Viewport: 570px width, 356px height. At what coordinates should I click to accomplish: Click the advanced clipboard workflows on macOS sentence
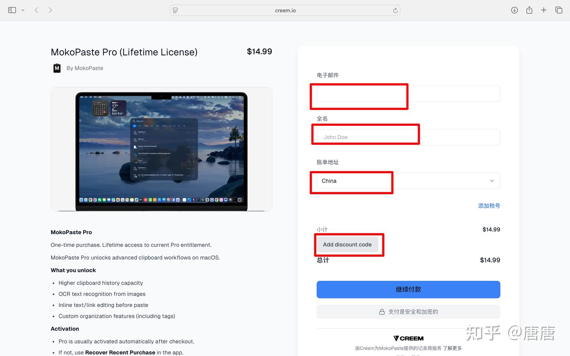tap(135, 258)
